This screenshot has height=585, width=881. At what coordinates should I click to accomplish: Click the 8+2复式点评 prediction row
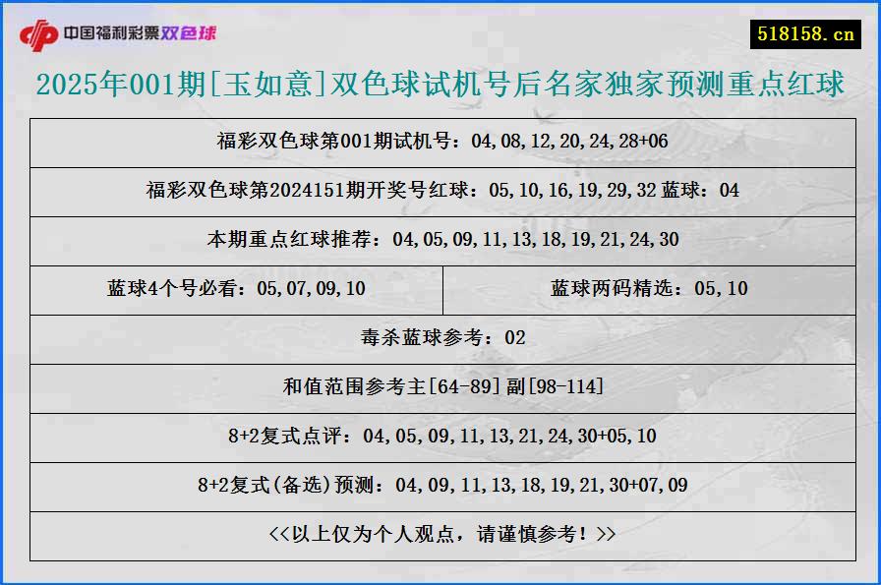point(440,437)
